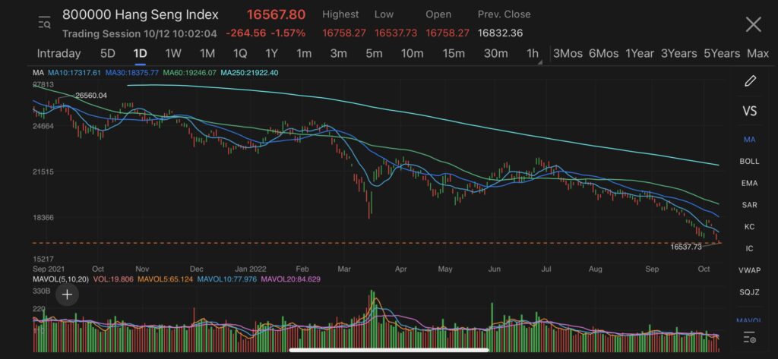Viewport: 778px width, 359px height.
Task: Toggle the MA indicator in the sidebar
Action: [x=749, y=140]
